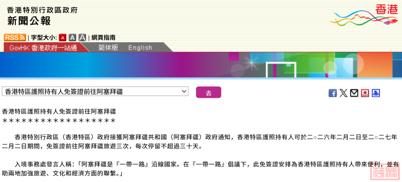This screenshot has width=402, height=182.
Task: Switch to the English version tab
Action: [140, 48]
